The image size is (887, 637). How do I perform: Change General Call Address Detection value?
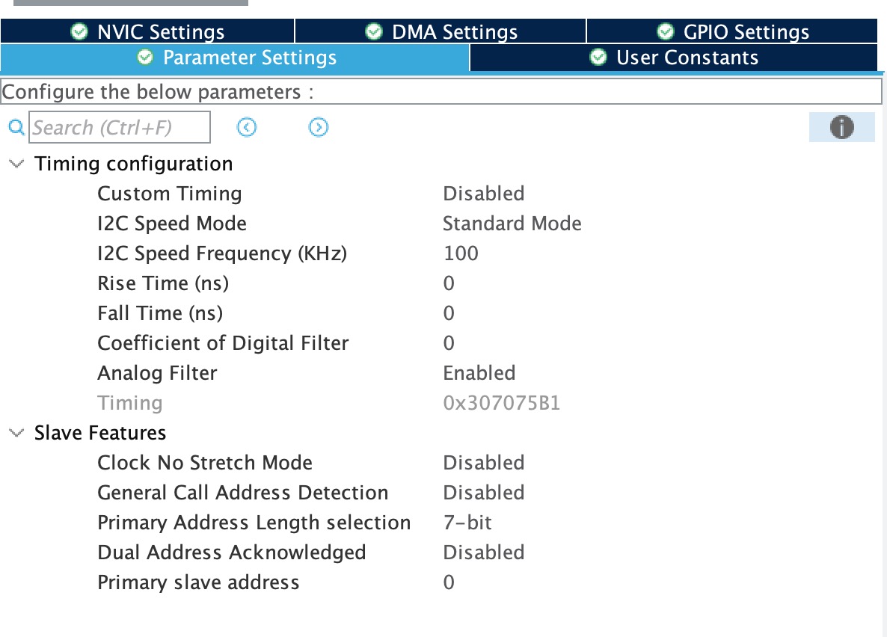click(484, 493)
